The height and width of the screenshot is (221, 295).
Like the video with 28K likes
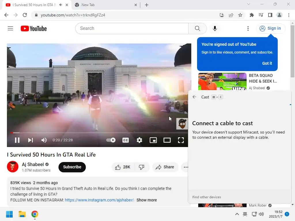point(123,167)
